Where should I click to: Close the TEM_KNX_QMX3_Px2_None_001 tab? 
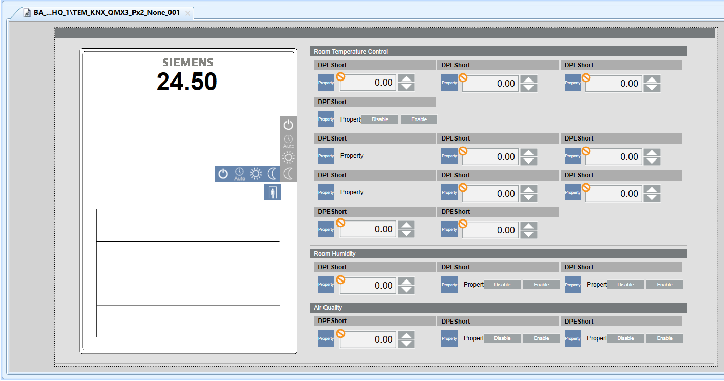coord(188,13)
